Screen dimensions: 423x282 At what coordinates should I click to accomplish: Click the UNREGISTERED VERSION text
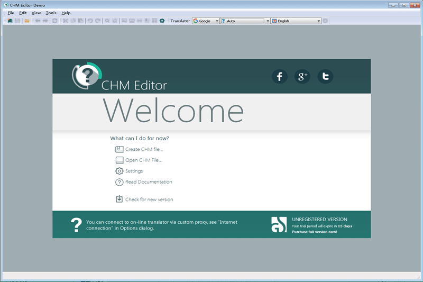point(319,220)
